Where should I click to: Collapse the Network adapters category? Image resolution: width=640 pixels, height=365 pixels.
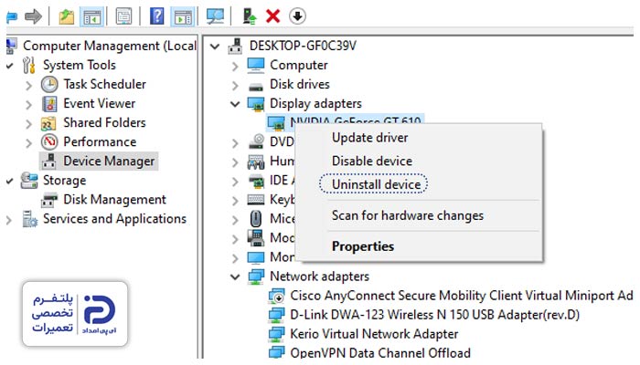coord(235,277)
